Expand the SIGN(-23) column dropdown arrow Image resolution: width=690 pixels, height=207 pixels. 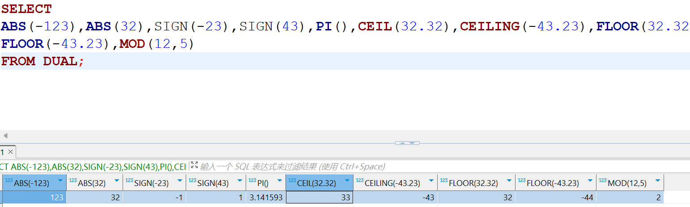click(x=180, y=181)
